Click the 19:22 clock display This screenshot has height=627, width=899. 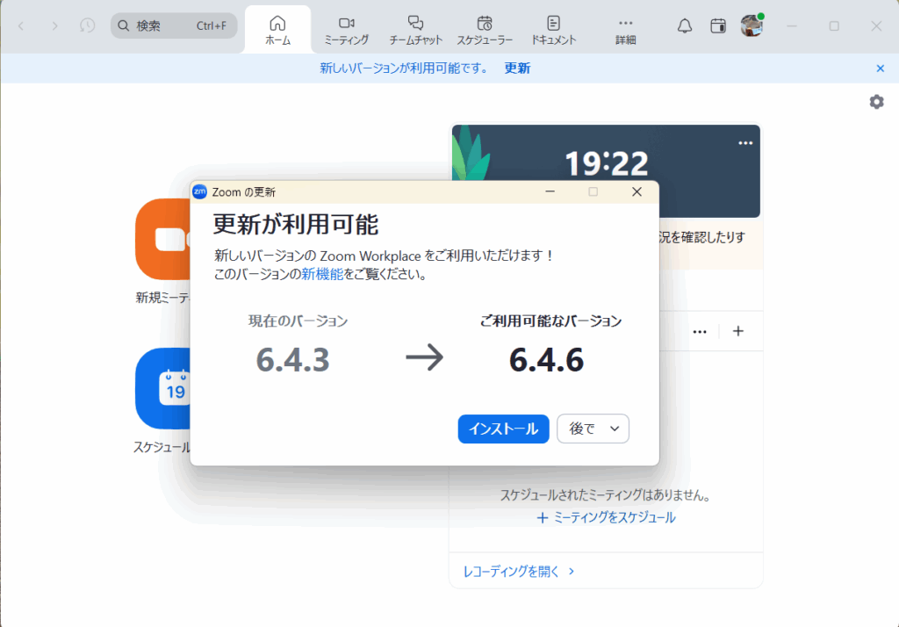(607, 163)
